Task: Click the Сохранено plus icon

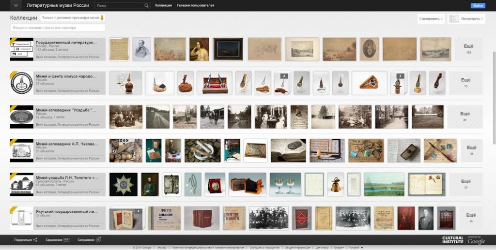Action: click(98, 239)
